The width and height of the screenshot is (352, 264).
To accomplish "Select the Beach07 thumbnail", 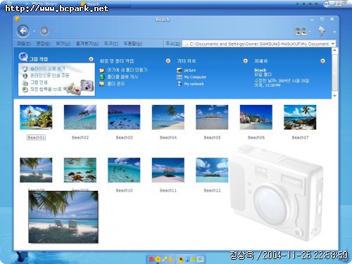I will pos(300,117).
